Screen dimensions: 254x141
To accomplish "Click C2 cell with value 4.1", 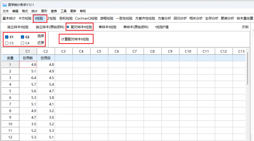I will pos(46,104).
